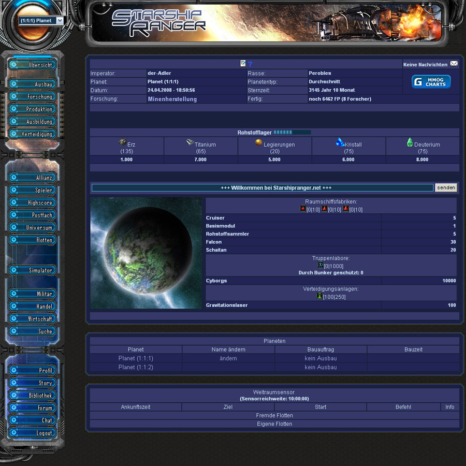Click the green Deuterium crystal icon
This screenshot has height=466, width=466.
[410, 142]
